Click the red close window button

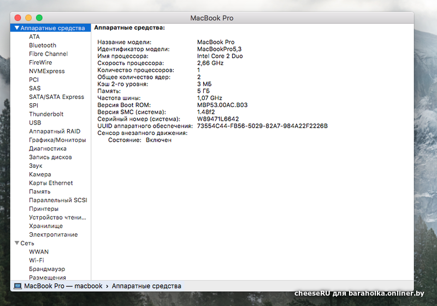pyautogui.click(x=17, y=18)
